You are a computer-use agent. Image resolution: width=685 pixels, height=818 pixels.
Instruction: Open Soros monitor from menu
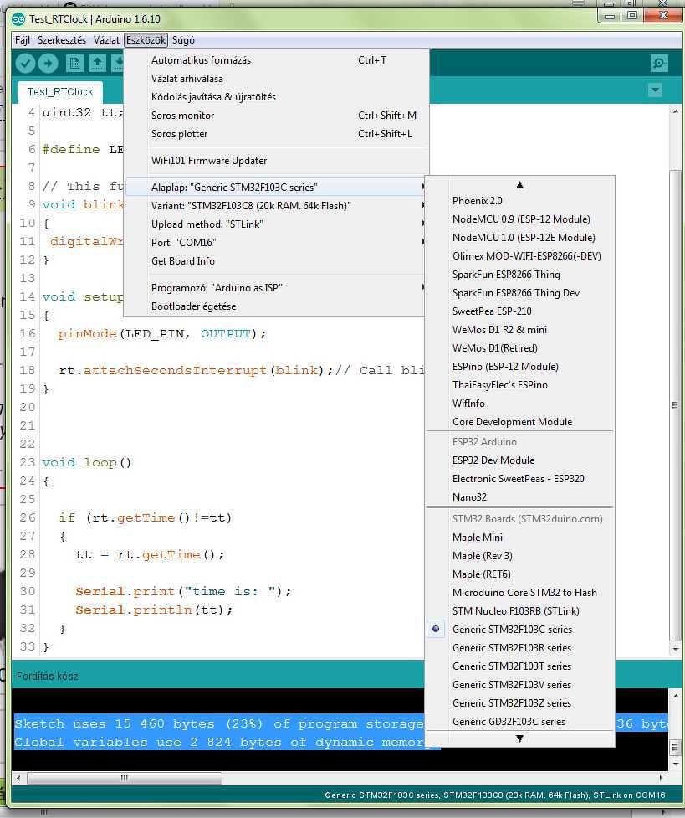275,116
